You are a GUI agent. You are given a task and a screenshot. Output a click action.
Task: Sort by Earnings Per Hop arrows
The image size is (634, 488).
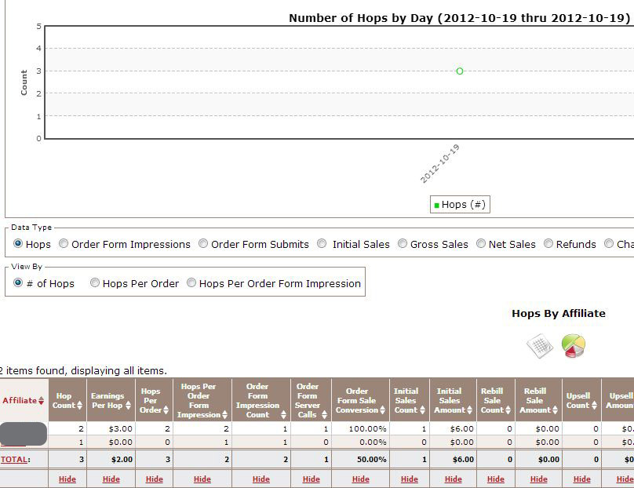[x=128, y=406]
